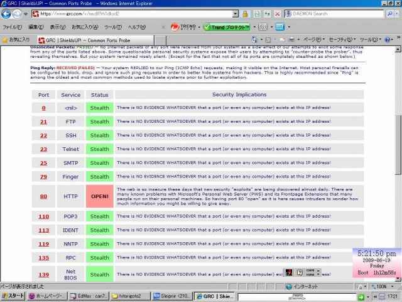The height and width of the screenshot is (302, 402).
Task: Open port 119 NNTP link
Action: [43, 244]
